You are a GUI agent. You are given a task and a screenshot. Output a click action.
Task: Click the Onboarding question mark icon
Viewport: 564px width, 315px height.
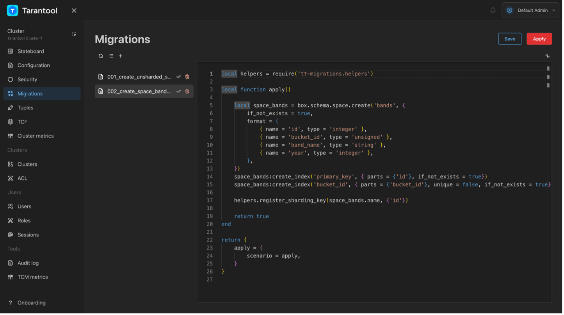coord(11,303)
